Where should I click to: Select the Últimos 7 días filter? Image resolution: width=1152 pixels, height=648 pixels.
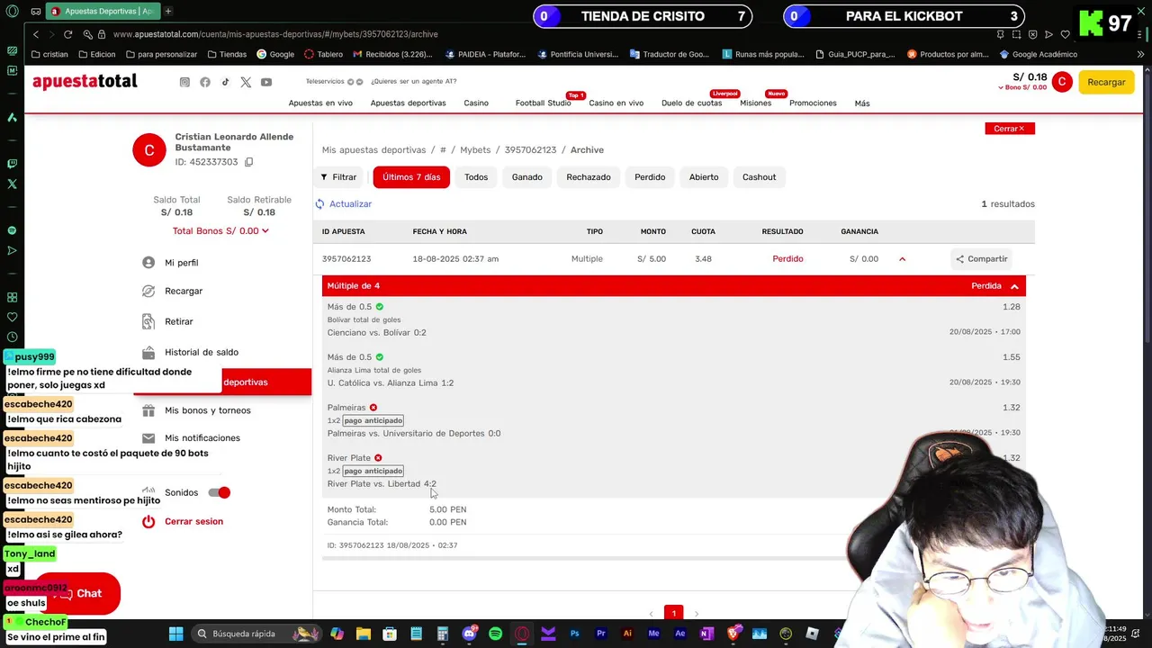pyautogui.click(x=411, y=177)
